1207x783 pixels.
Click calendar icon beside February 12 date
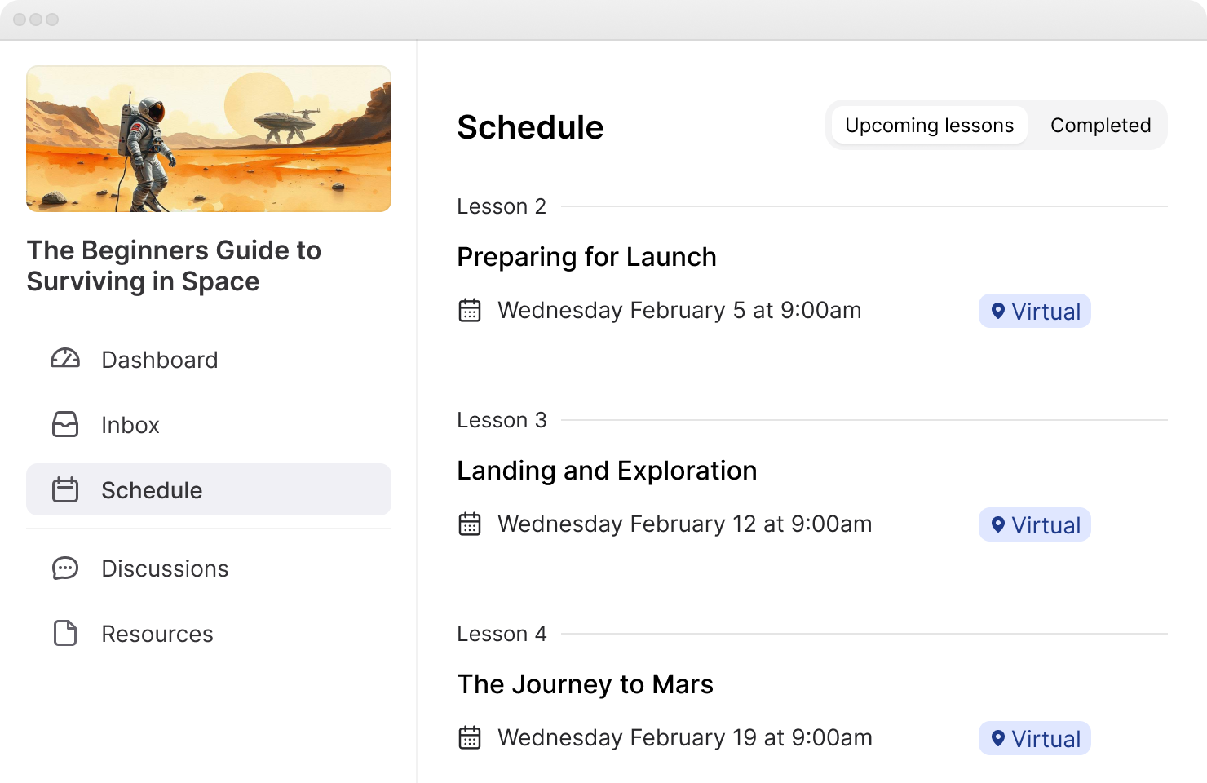click(470, 524)
